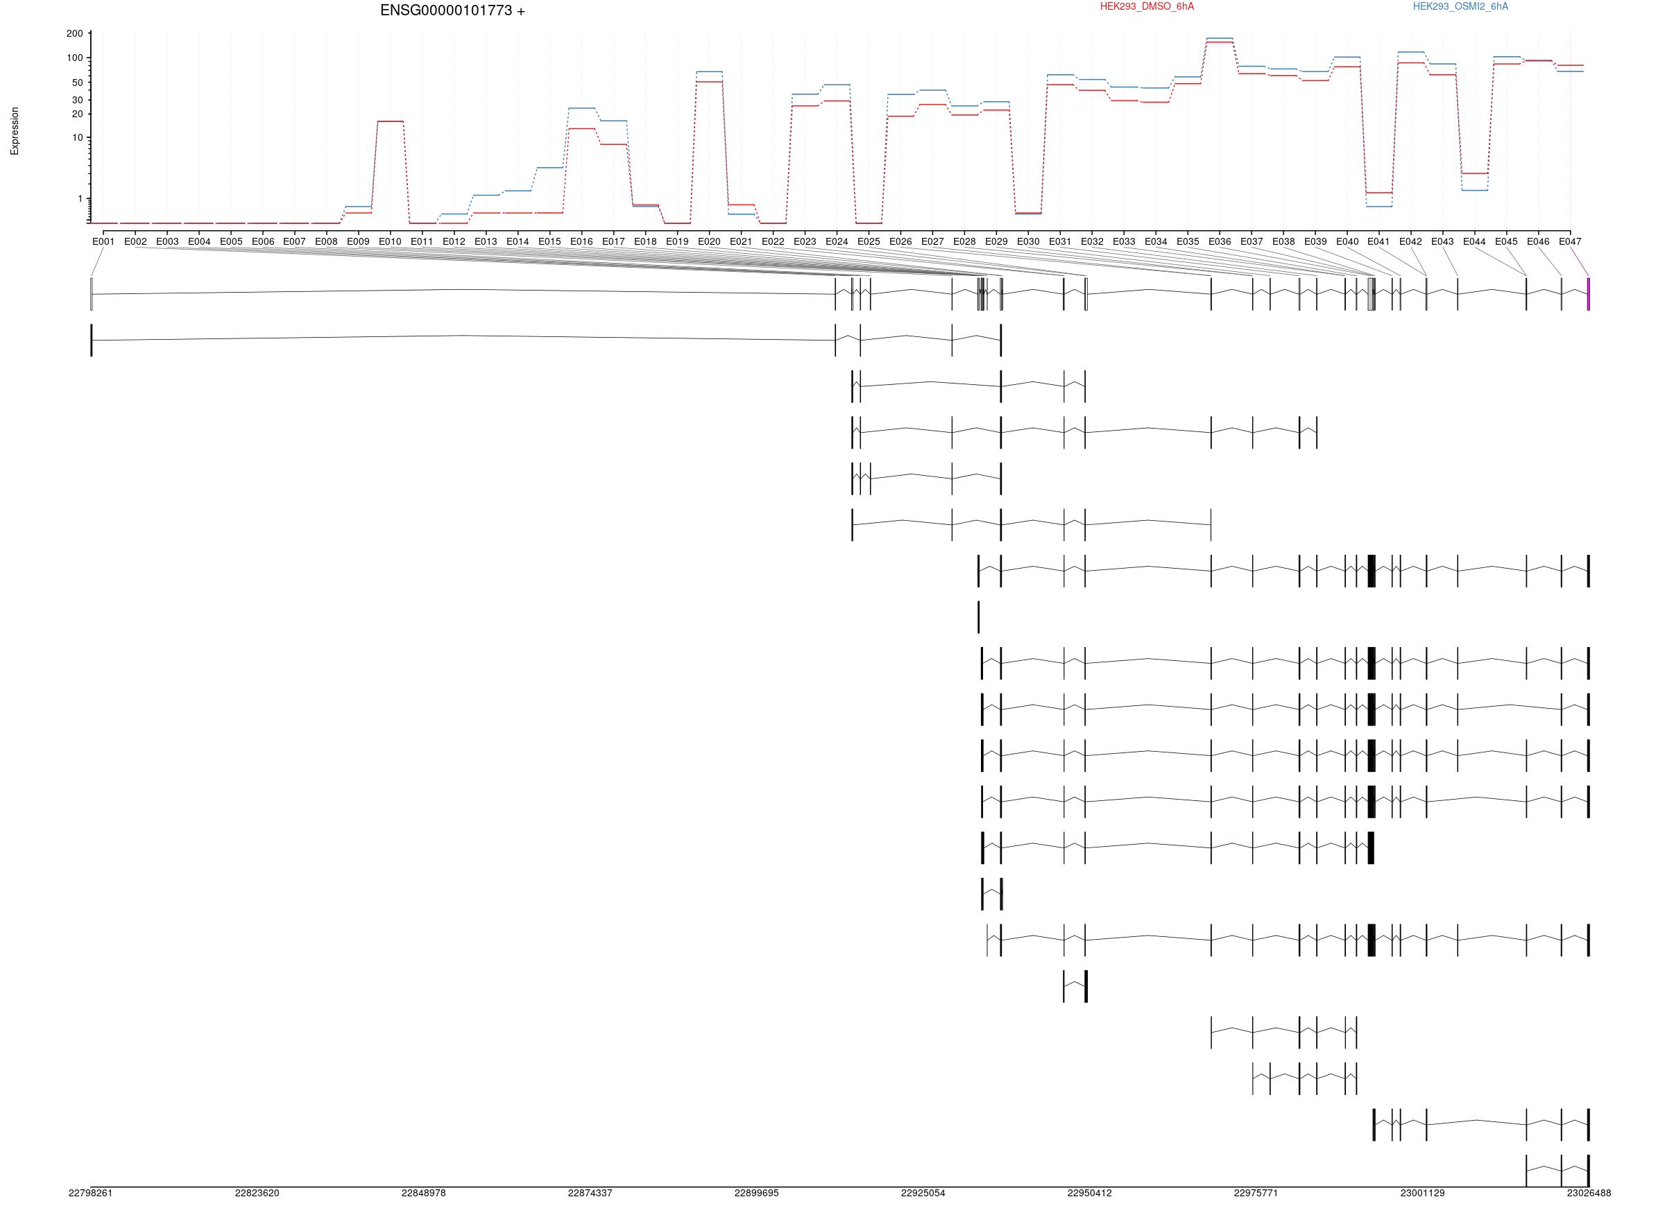Click y-axis tick value 1
The image size is (1665, 1206).
(80, 199)
